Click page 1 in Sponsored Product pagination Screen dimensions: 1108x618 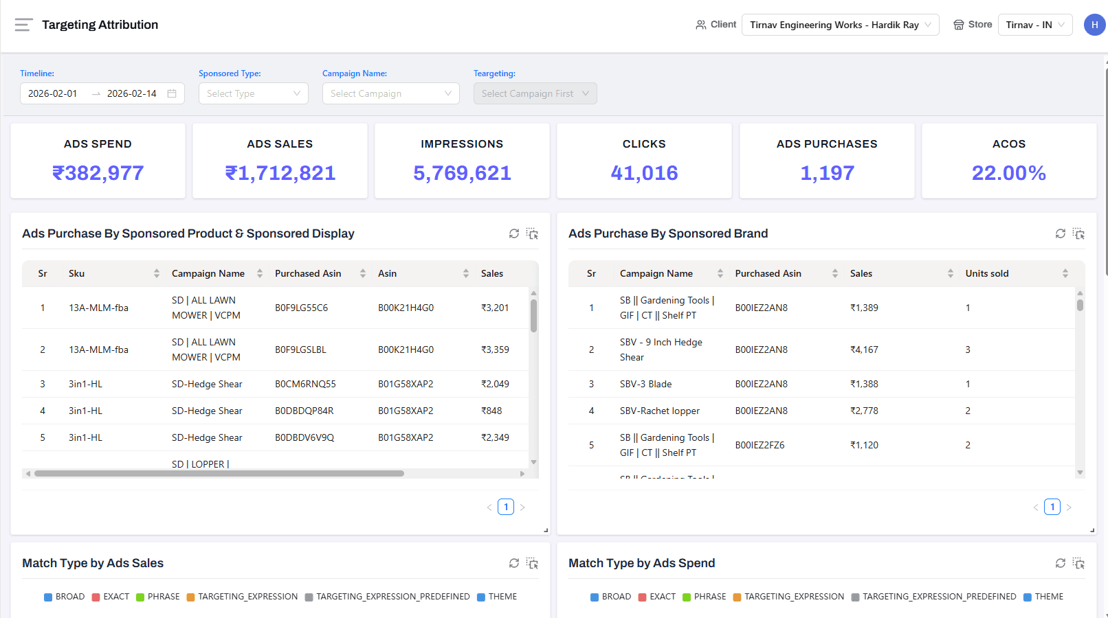505,507
